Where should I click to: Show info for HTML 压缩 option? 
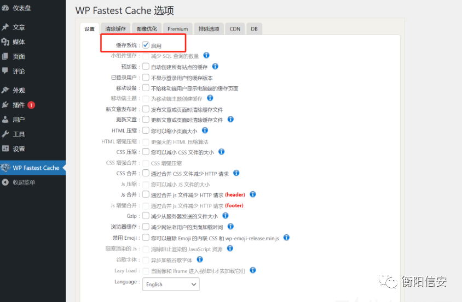click(x=205, y=131)
